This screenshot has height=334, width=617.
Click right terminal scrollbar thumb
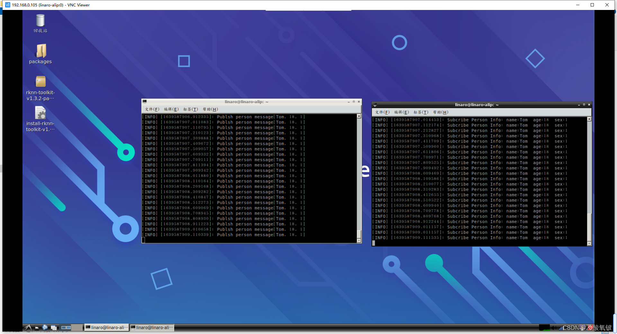coord(589,227)
